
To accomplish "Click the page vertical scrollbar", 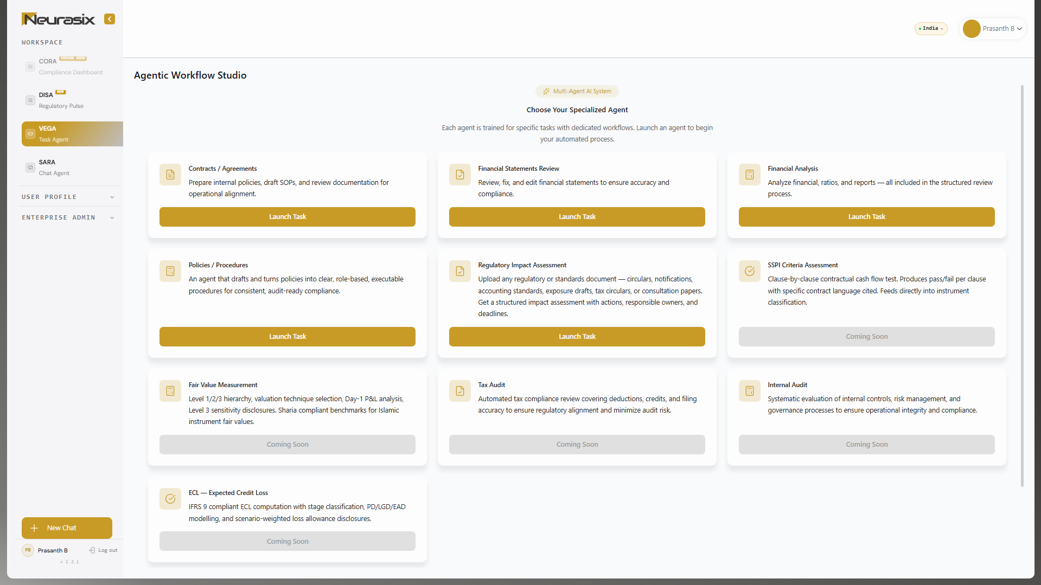I will (1022, 286).
